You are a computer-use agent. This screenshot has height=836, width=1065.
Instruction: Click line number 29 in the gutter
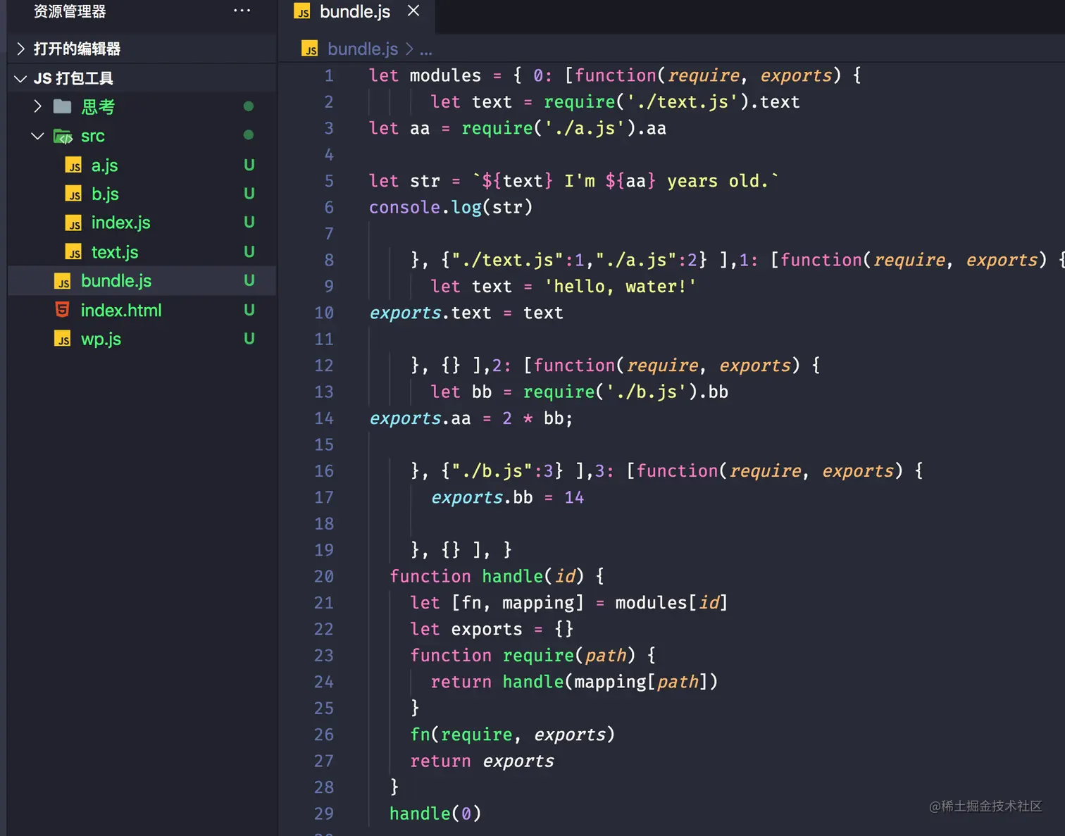coord(324,813)
